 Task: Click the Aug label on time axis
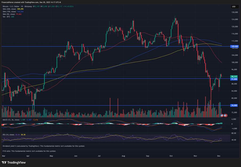click(123, 156)
